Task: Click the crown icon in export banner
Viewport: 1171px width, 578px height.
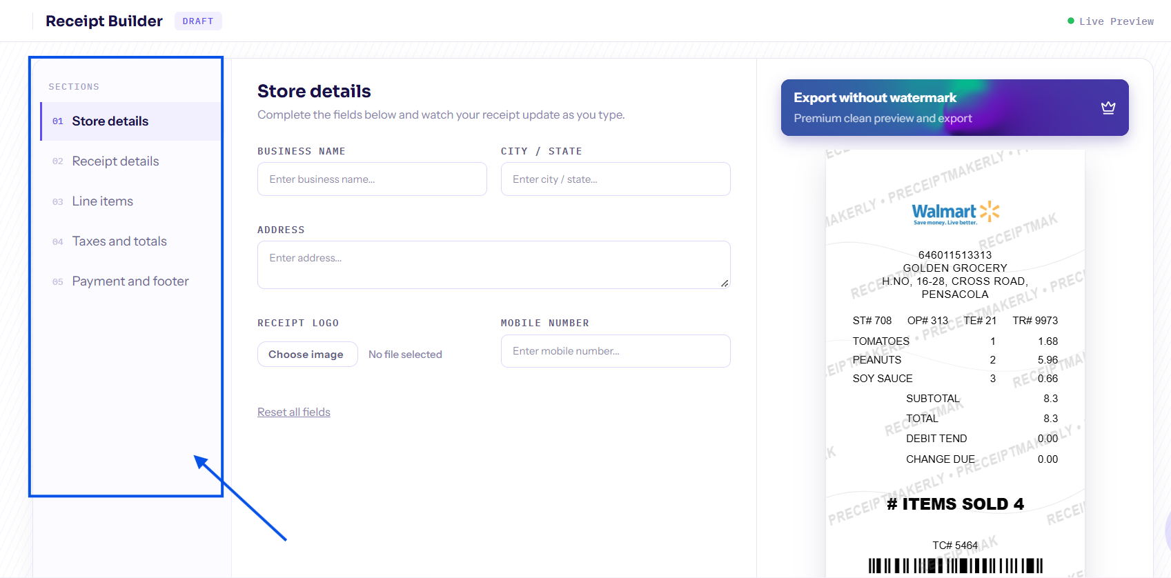Action: point(1108,108)
